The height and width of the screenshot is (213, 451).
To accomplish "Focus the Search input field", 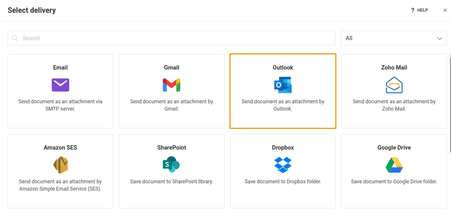I will [x=172, y=38].
